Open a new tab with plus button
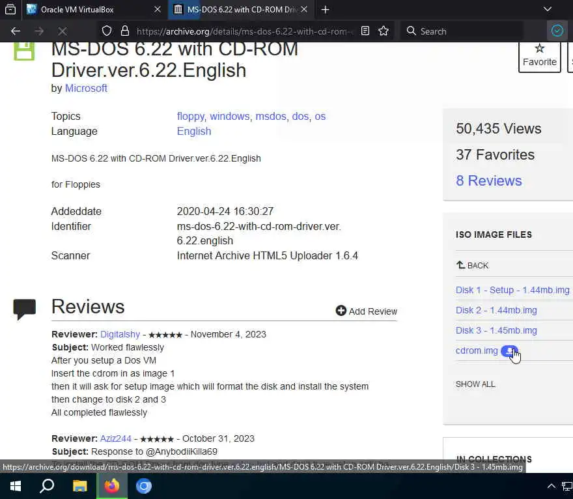 tap(325, 10)
